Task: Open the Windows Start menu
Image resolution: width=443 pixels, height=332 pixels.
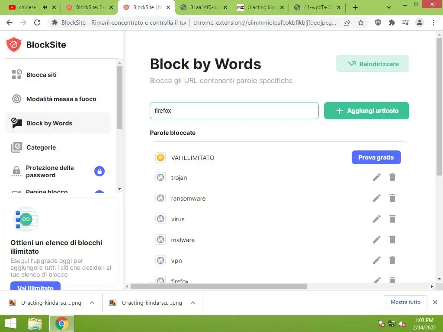Action: (x=11, y=323)
